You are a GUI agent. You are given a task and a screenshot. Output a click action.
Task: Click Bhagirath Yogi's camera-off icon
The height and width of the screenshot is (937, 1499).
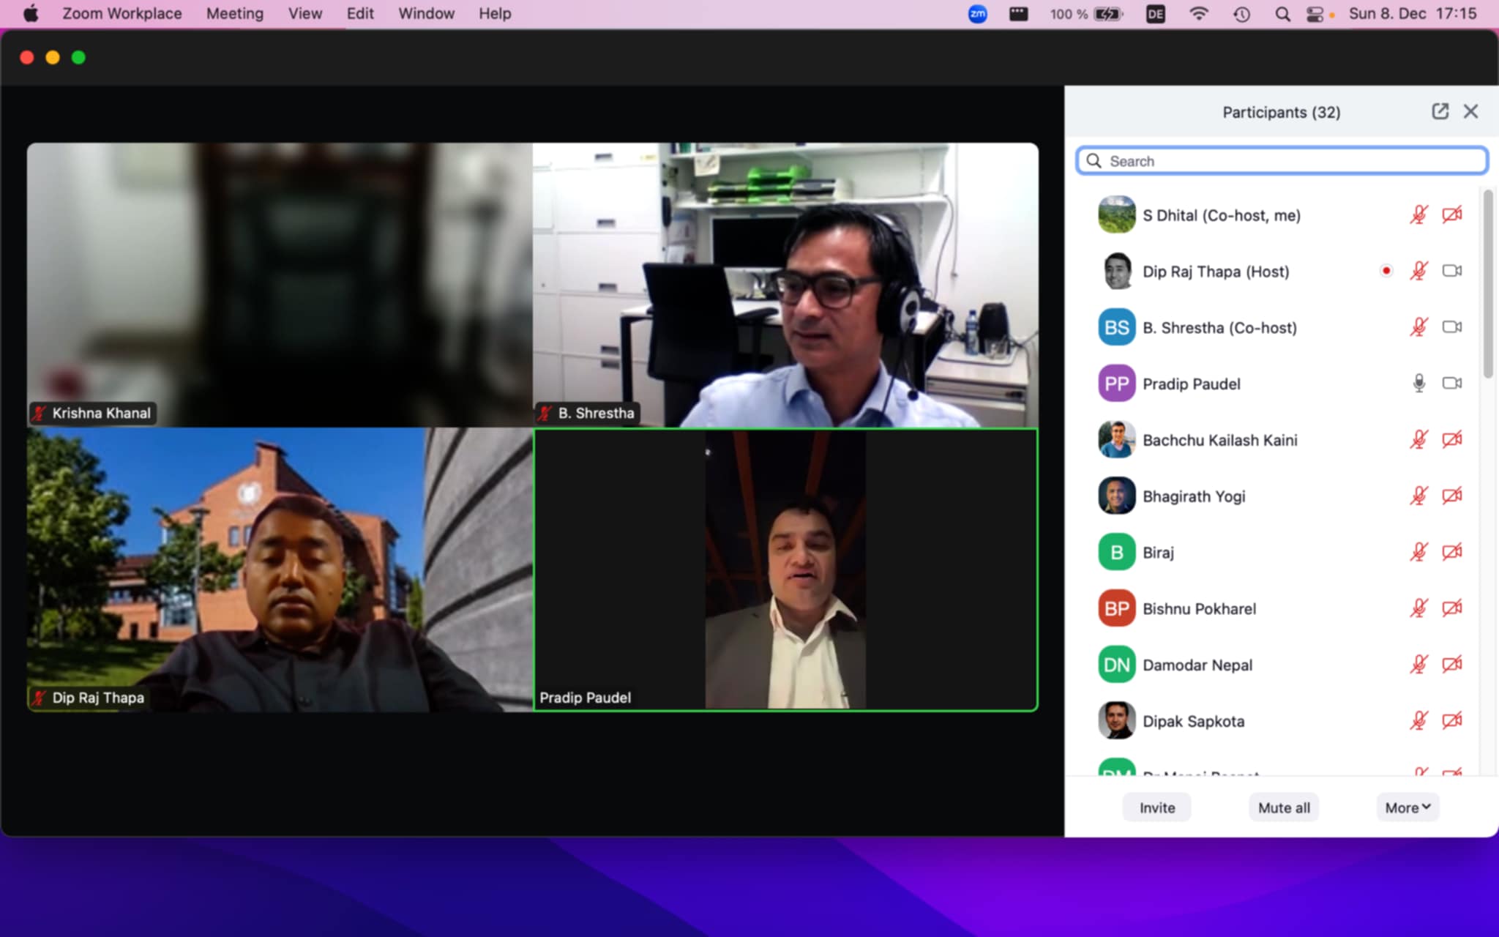[x=1452, y=496]
